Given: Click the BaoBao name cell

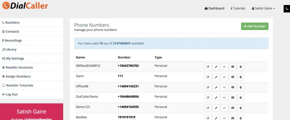Looking at the screenshot, I should tap(81, 117).
